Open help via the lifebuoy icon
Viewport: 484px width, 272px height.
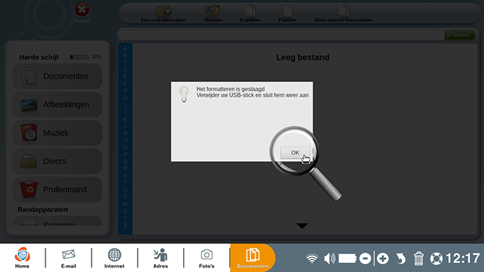pyautogui.click(x=436, y=259)
